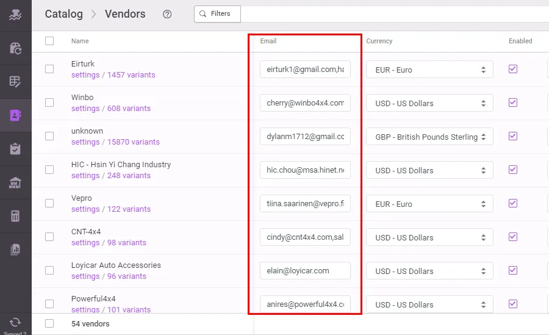Edit the elain@loyicar.com email field

tap(306, 271)
